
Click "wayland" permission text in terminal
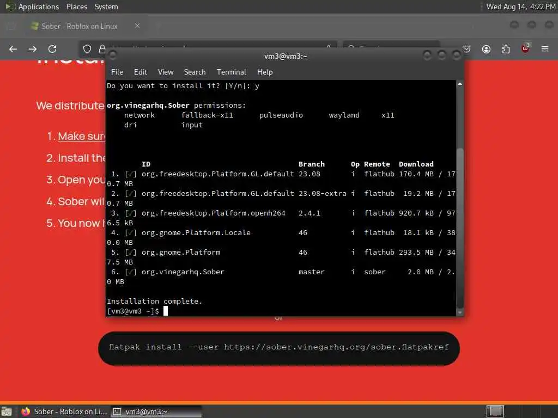(x=344, y=115)
